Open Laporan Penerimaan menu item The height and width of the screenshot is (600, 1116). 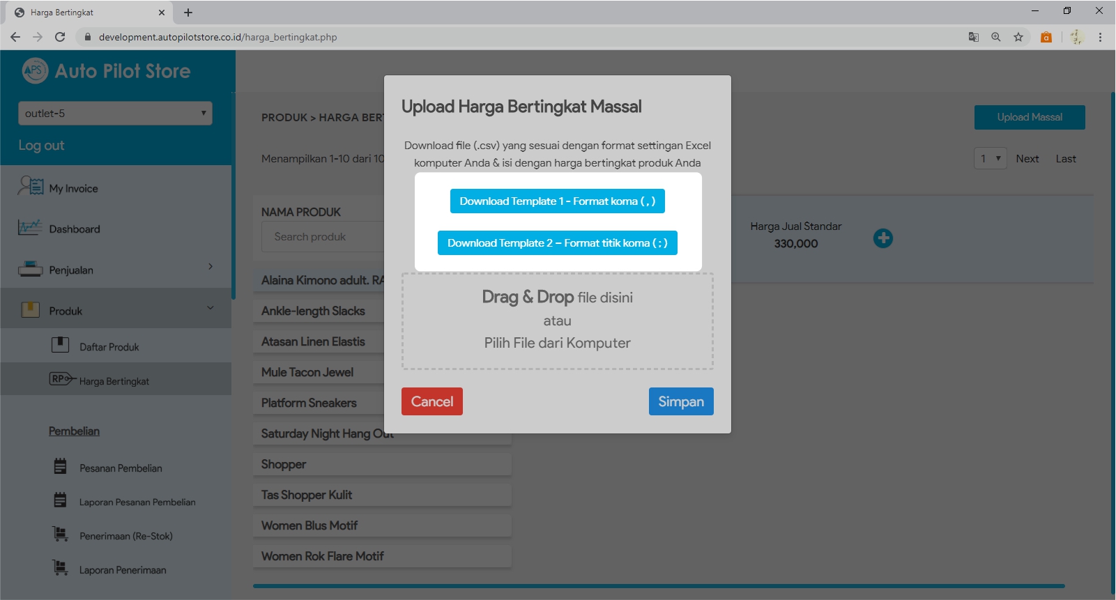point(123,570)
